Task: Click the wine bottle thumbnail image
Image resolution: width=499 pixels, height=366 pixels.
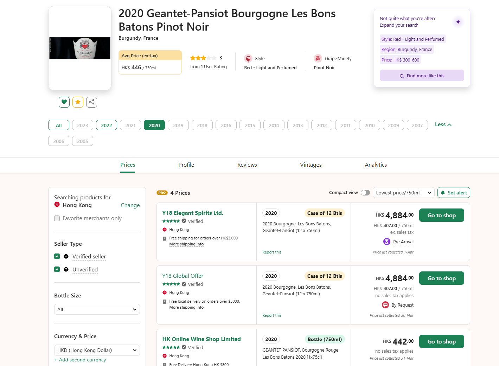Action: (x=80, y=48)
